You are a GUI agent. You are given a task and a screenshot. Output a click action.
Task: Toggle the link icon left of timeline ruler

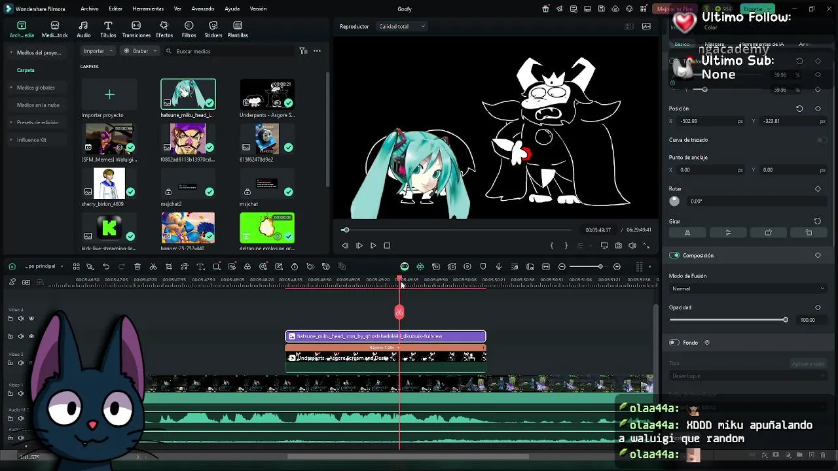pyautogui.click(x=12, y=282)
